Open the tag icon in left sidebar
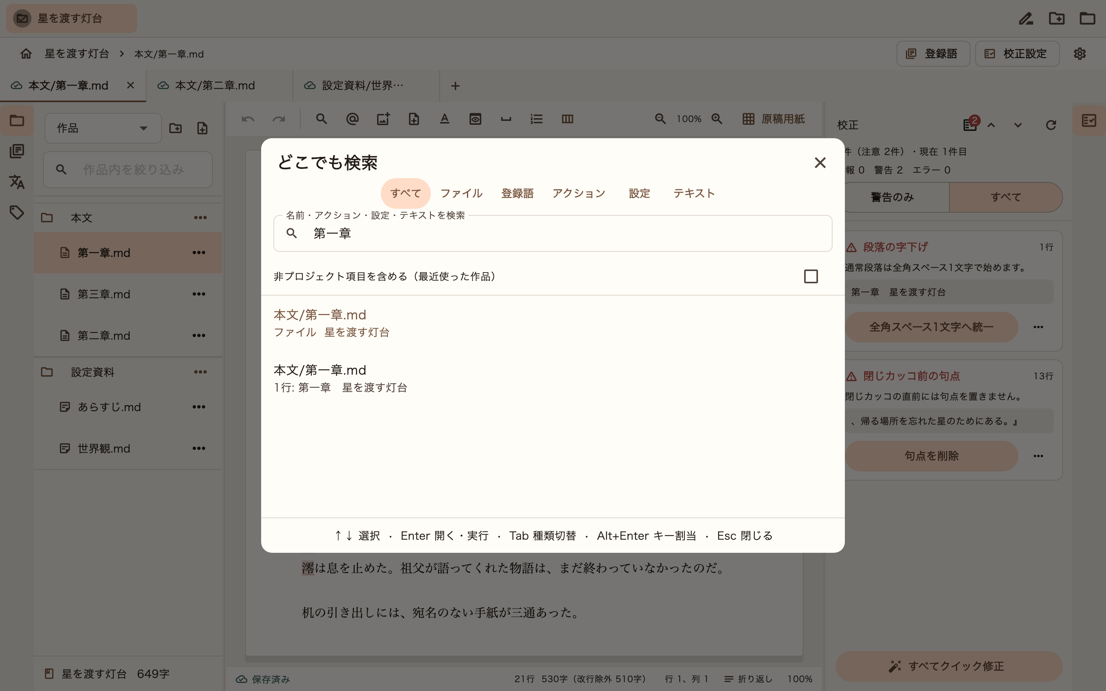The width and height of the screenshot is (1106, 691). click(17, 213)
